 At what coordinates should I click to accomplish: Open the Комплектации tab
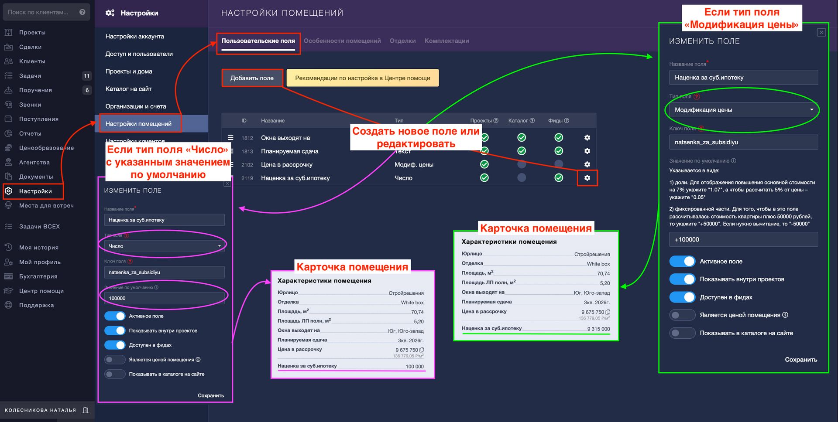(x=446, y=41)
